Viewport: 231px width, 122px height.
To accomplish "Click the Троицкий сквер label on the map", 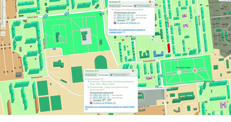I will (x=183, y=68).
